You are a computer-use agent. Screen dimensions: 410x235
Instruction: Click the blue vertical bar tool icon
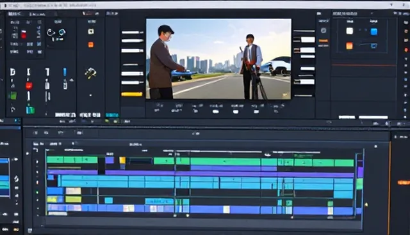[65, 72]
